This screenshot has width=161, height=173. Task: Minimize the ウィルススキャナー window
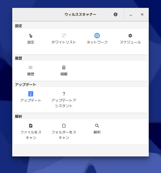click(x=131, y=15)
